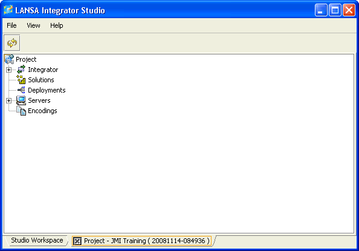The height and width of the screenshot is (251, 359).
Task: Switch to the Studio Workspace tab
Action: [37, 240]
